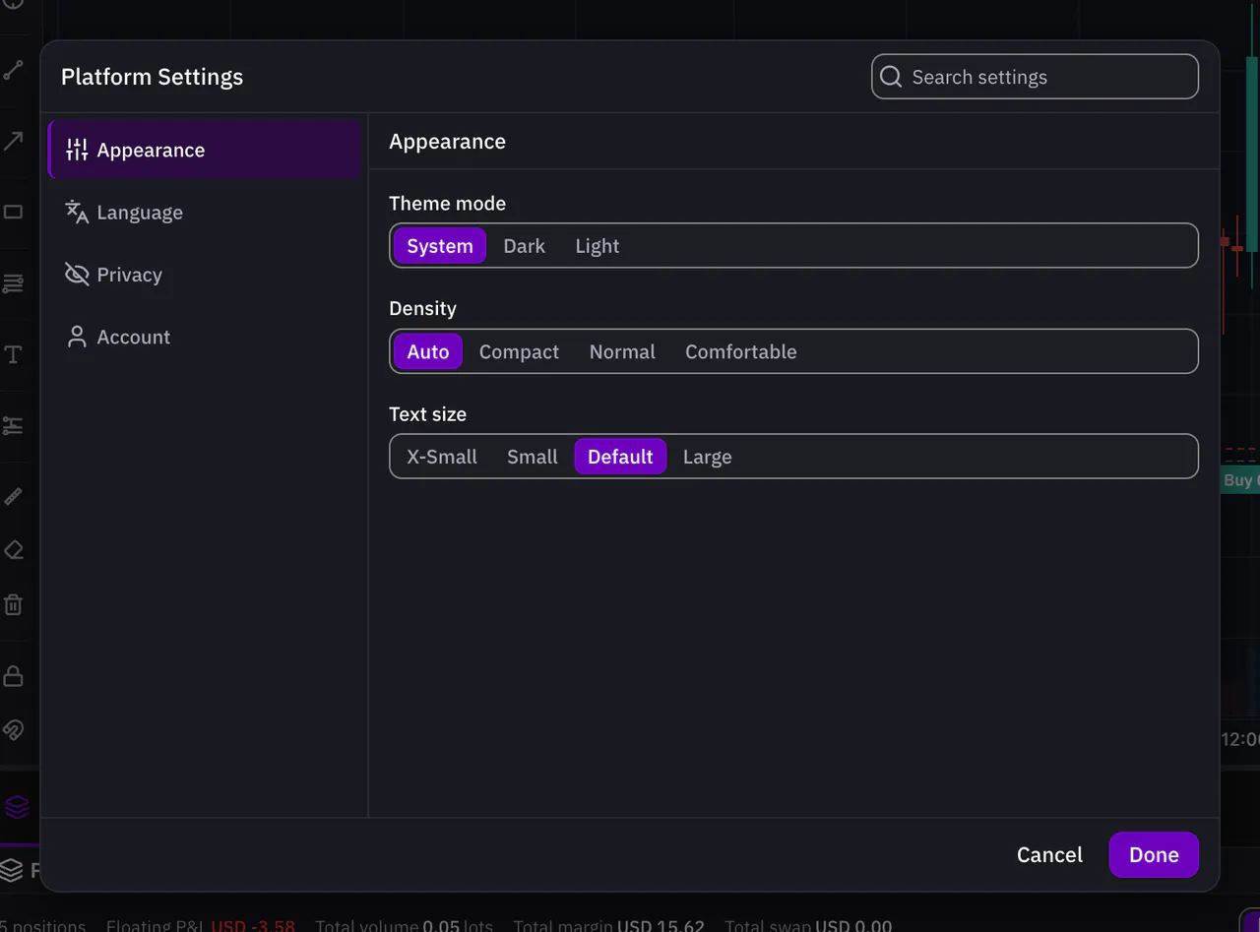This screenshot has width=1260, height=932.
Task: Choose Small text size
Action: pos(533,457)
